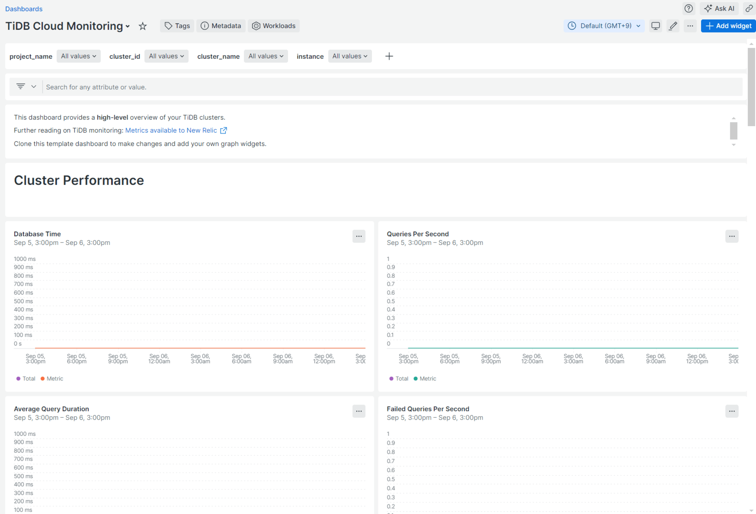Open the Tags button
Image resolution: width=756 pixels, height=514 pixels.
(x=177, y=26)
